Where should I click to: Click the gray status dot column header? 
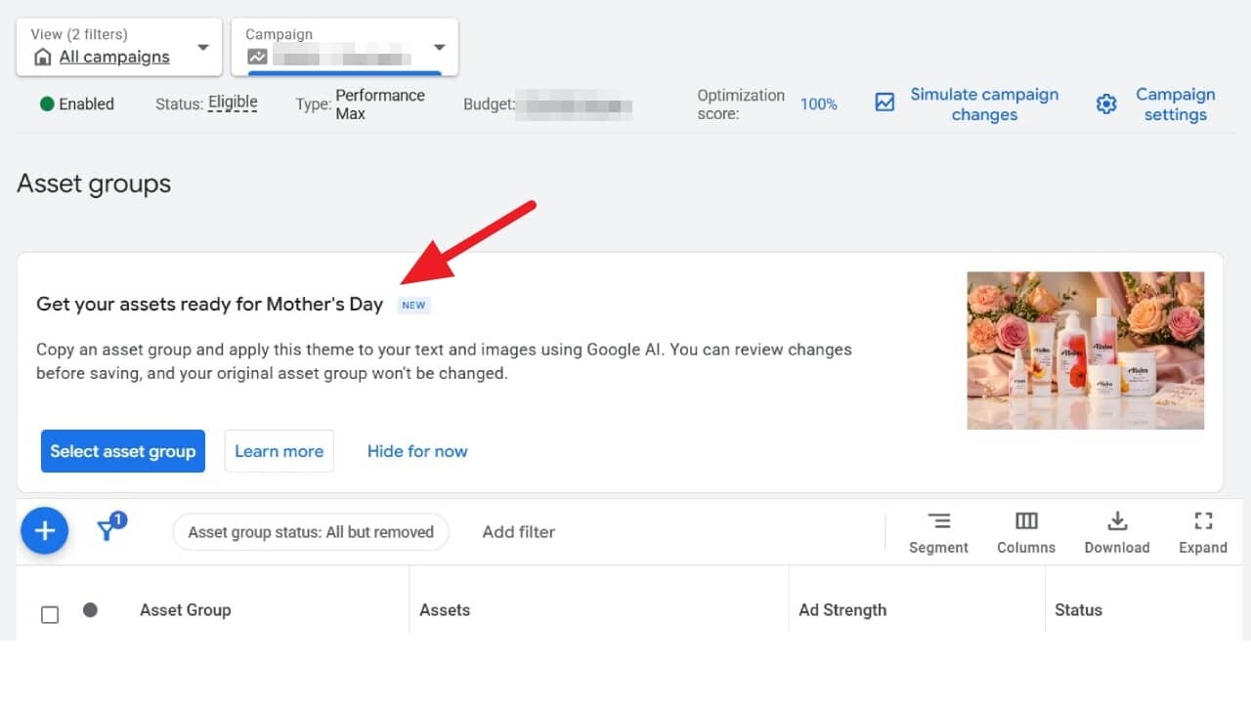point(90,610)
